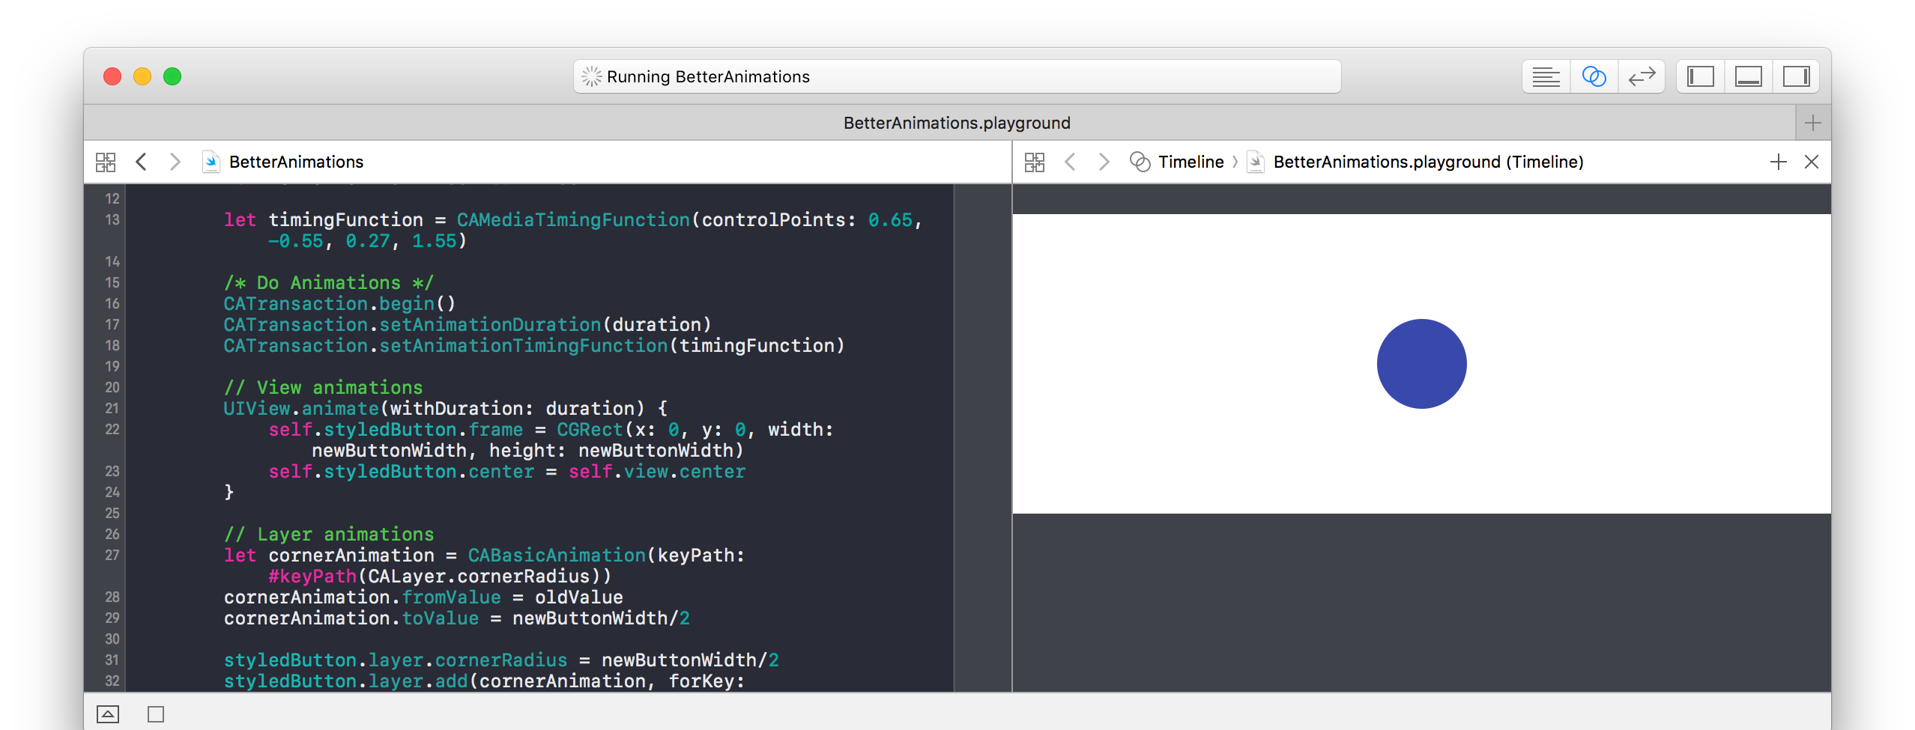The width and height of the screenshot is (1915, 730).
Task: Click CAMediaTimingFunction in the code
Action: point(573,220)
